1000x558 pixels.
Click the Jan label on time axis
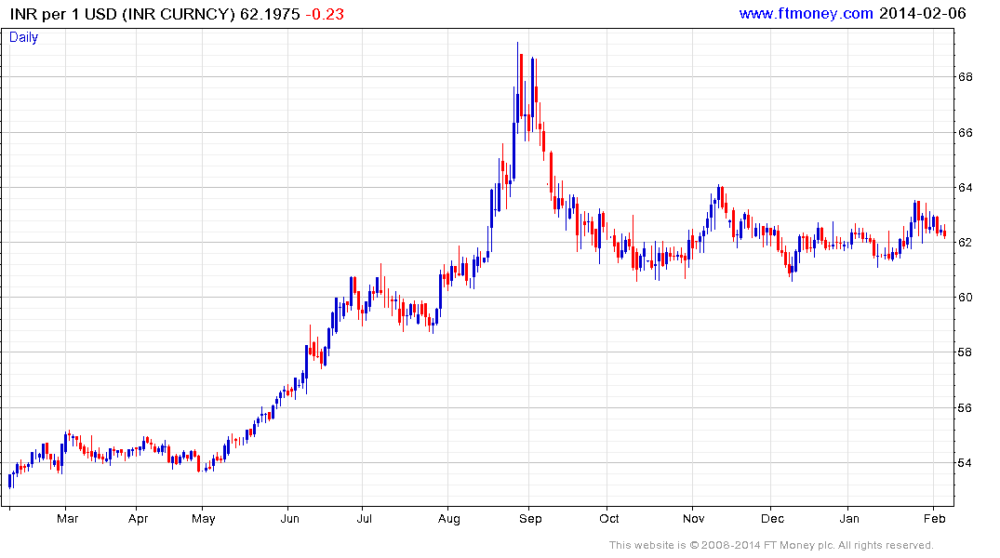849,518
